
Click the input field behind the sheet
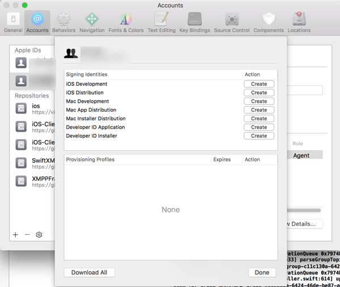pos(305,90)
